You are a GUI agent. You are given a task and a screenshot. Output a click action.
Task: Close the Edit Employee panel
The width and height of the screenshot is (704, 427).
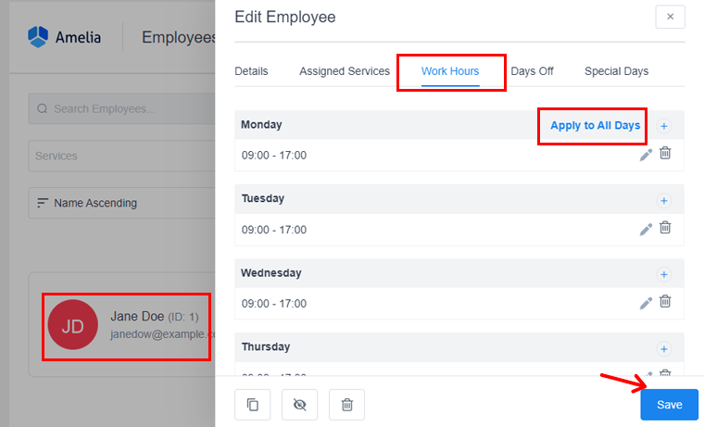[670, 17]
